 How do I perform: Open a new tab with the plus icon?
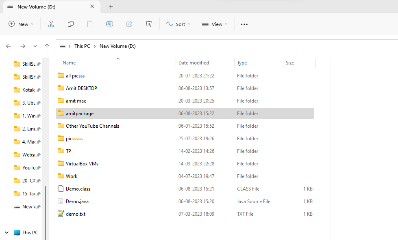point(111,6)
